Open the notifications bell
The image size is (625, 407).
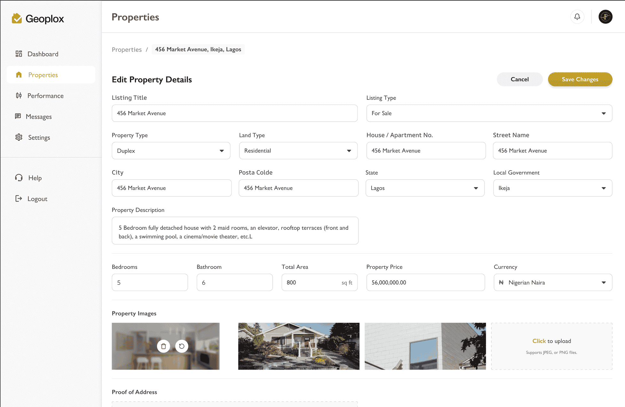(x=577, y=17)
